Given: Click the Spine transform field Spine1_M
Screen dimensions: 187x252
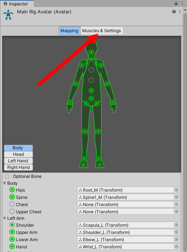Looking at the screenshot, I should point(128,197).
